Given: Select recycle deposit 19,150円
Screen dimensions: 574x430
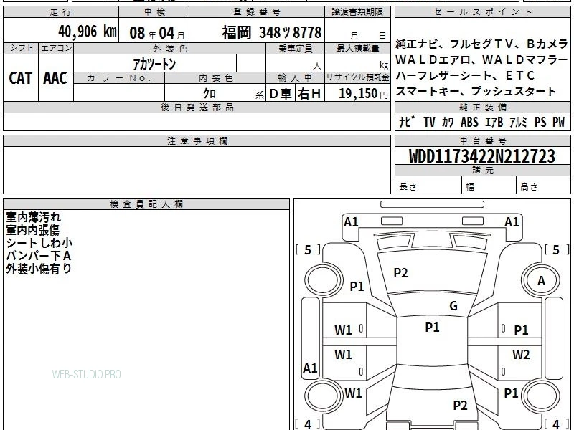Looking at the screenshot, I should 363,94.
